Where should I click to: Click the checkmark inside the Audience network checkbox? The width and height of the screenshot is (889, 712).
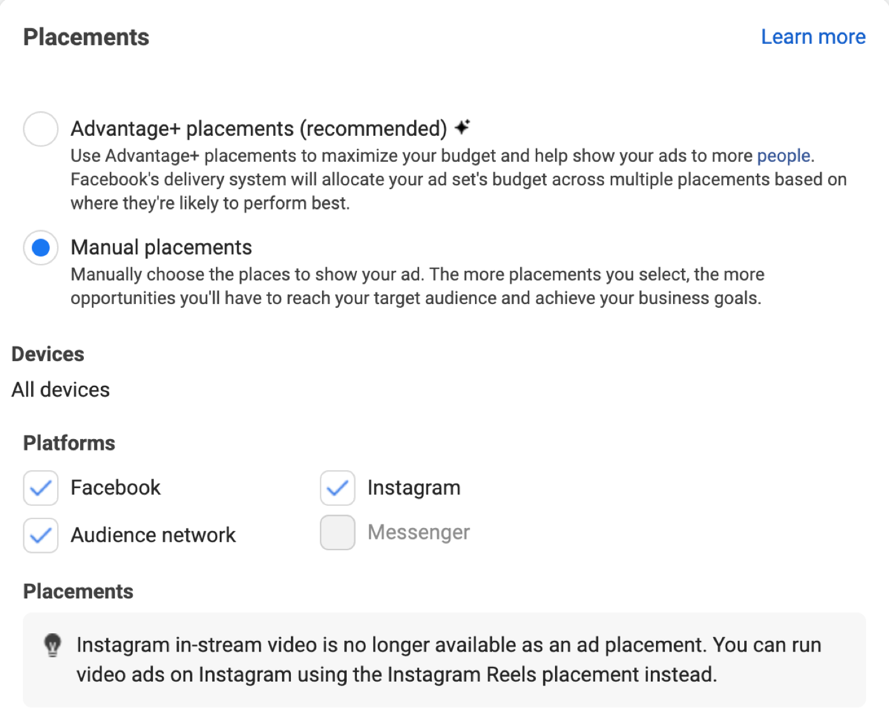[x=40, y=536]
